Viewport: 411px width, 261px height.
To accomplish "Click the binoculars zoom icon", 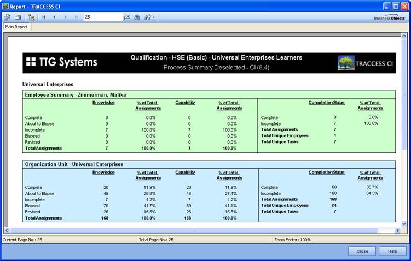I will (147, 17).
